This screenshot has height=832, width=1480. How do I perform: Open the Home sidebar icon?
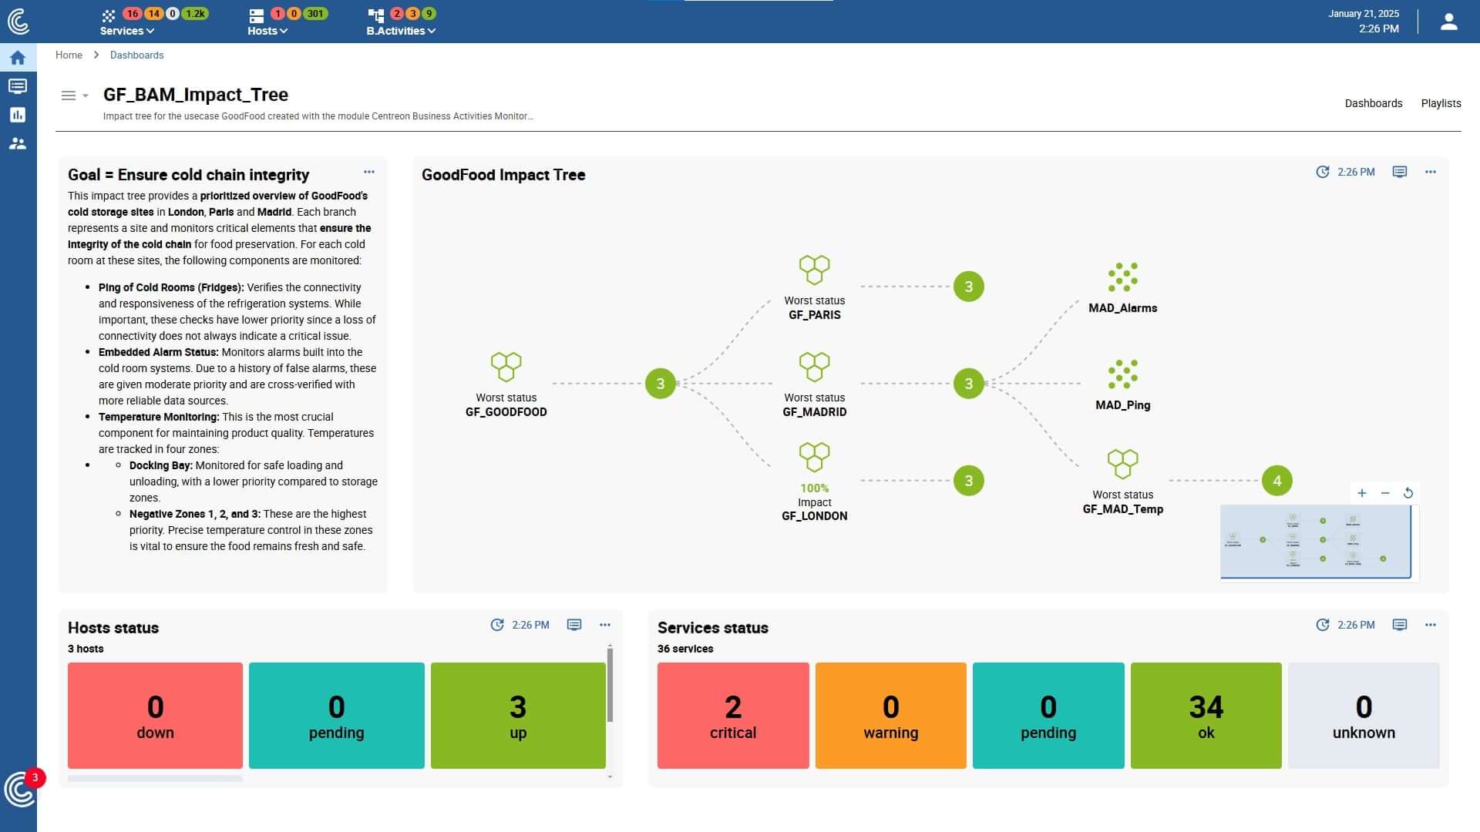coord(18,58)
